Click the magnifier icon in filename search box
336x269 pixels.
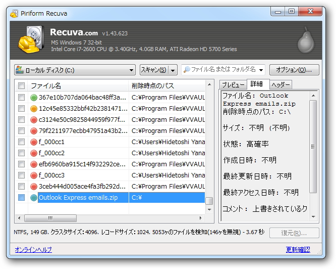(x=187, y=70)
